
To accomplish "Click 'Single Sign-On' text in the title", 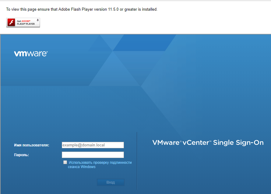I will coord(238,142).
